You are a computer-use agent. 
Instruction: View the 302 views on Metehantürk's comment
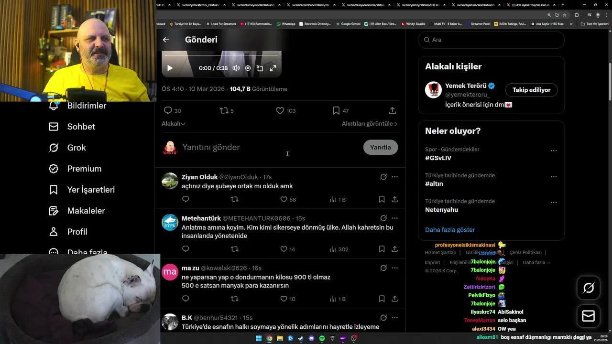(x=339, y=249)
